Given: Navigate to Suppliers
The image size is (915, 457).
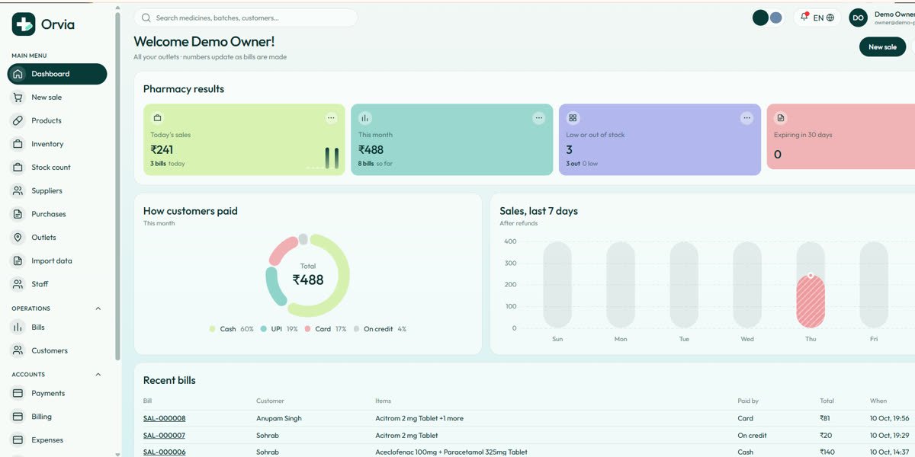Looking at the screenshot, I should click(x=57, y=190).
